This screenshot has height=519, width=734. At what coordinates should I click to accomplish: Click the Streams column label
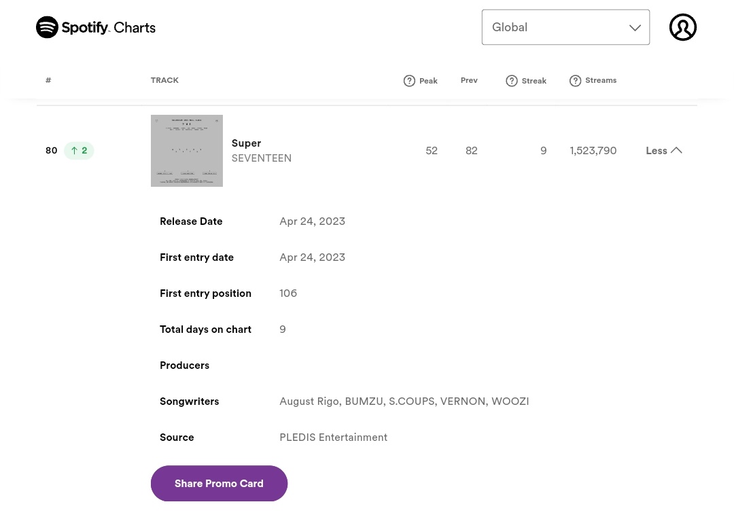click(x=601, y=80)
